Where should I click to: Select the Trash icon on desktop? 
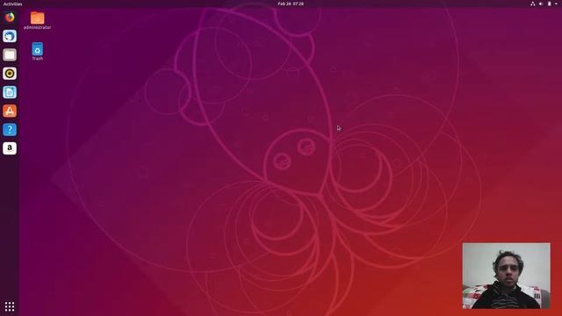pyautogui.click(x=37, y=51)
